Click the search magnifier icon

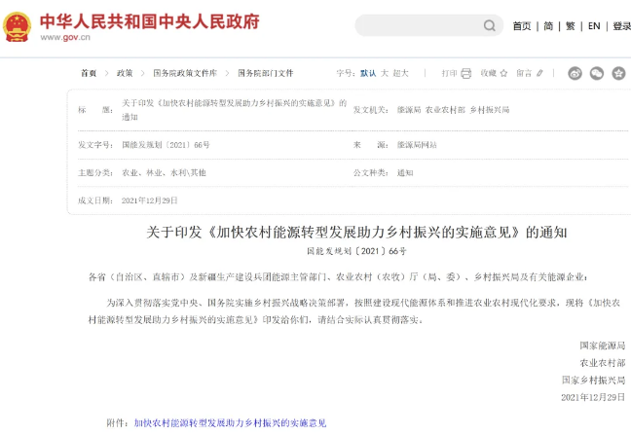tap(490, 26)
